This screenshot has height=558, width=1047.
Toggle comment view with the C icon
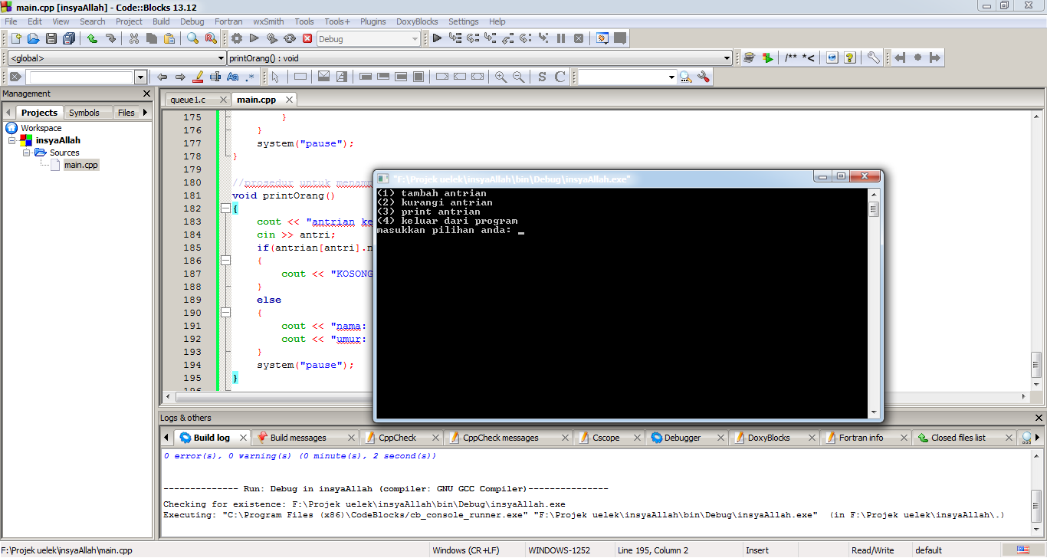(x=560, y=77)
